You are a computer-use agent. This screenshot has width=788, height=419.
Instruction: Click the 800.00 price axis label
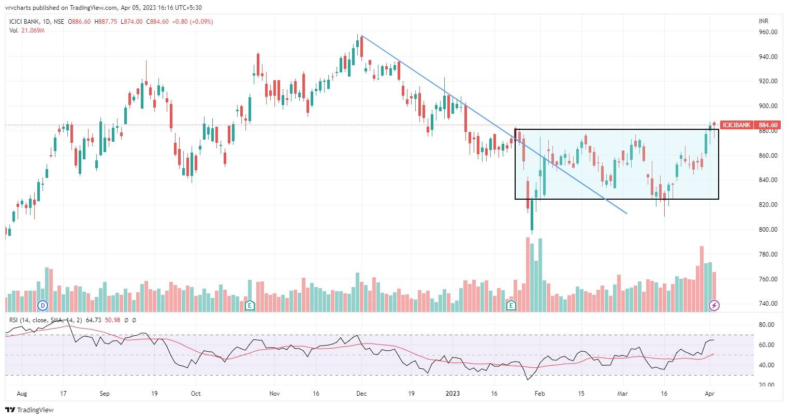(768, 230)
